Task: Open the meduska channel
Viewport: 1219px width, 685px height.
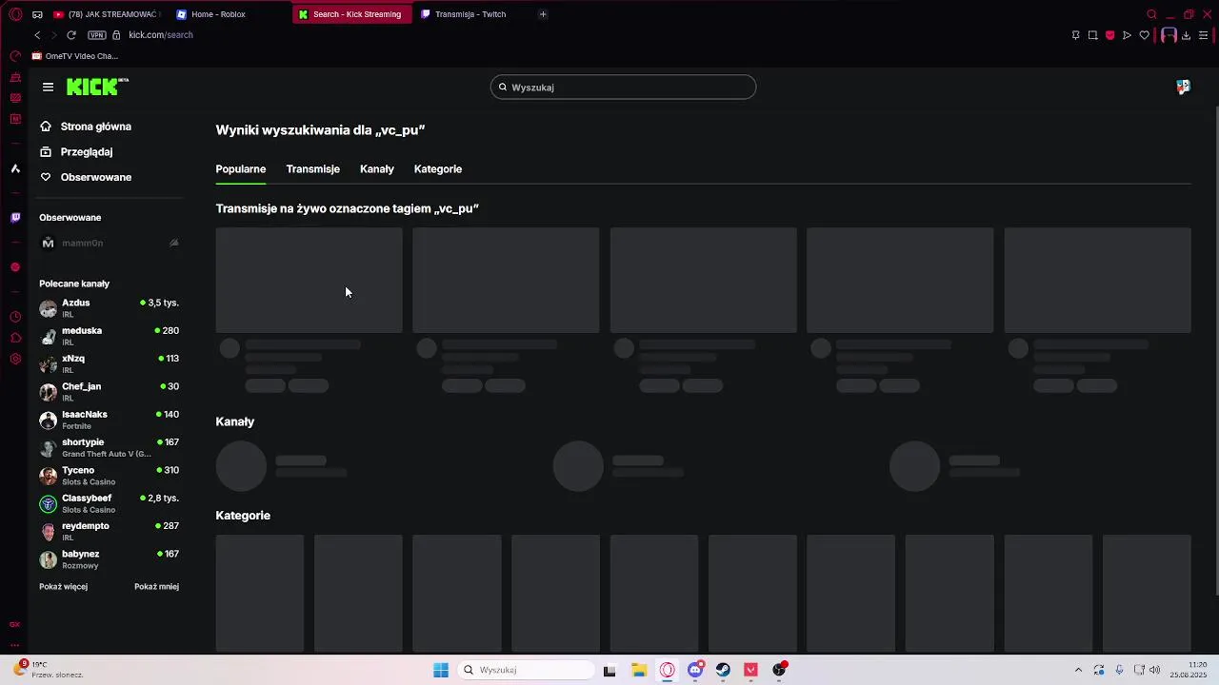Action: [x=110, y=336]
